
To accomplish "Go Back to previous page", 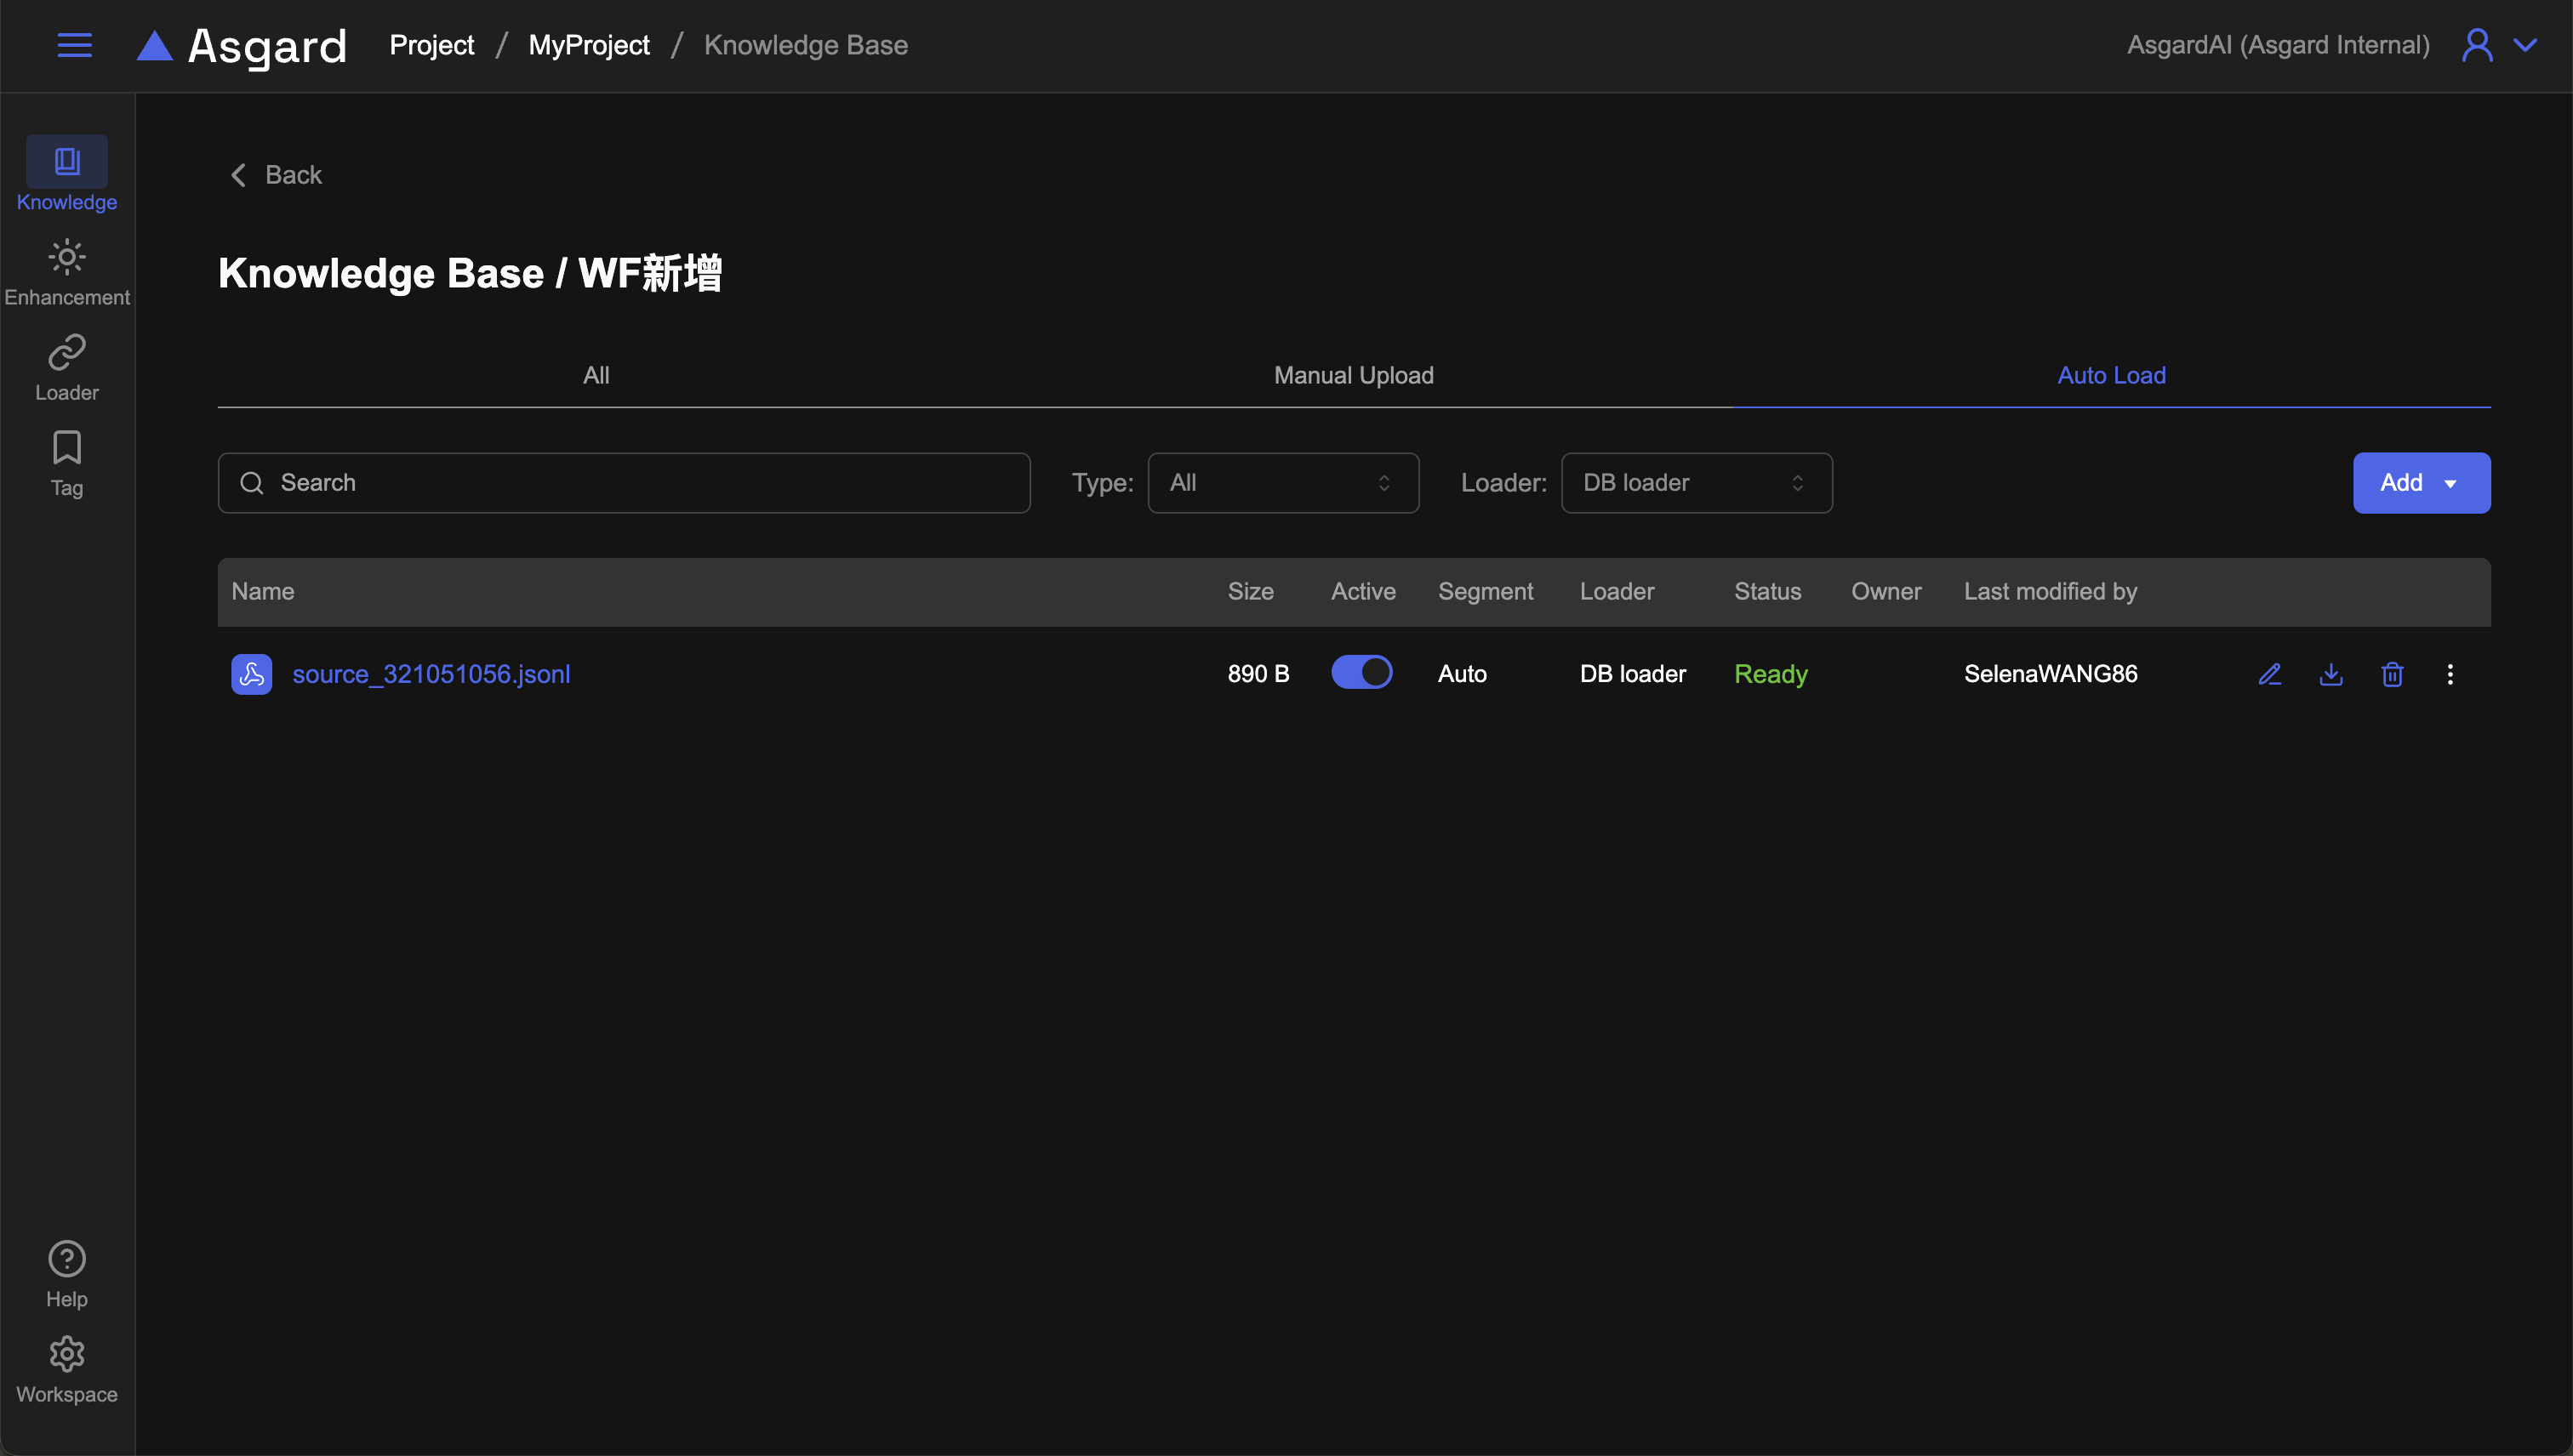I will point(277,175).
